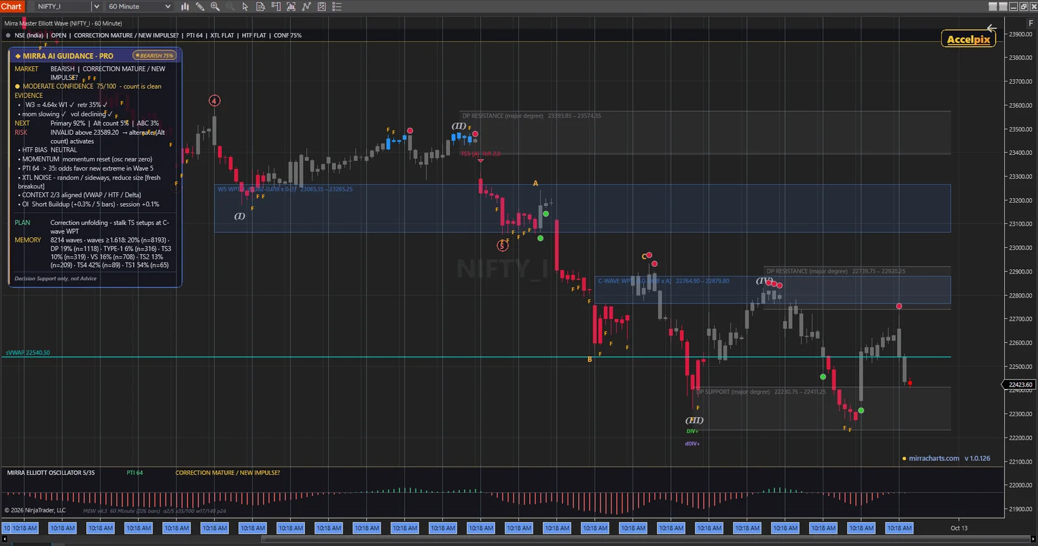Click the CONF 75% status text
This screenshot has width=1038, height=546.
287,36
